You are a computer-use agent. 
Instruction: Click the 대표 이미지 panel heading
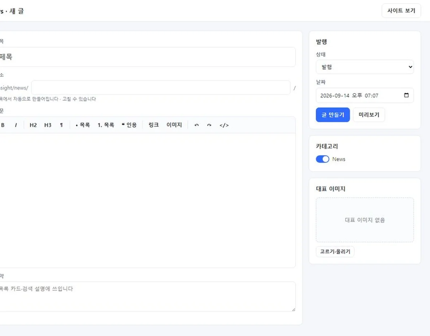click(330, 189)
